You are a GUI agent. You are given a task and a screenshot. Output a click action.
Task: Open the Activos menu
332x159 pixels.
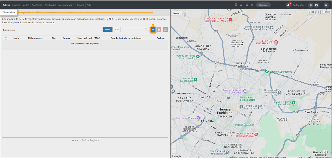pyautogui.click(x=6, y=5)
